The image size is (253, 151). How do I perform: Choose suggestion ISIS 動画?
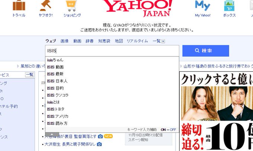pos(112,67)
